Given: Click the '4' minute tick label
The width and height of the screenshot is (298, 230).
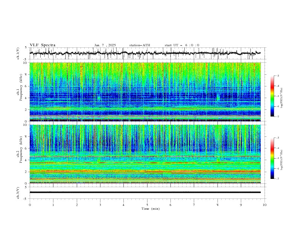Looking at the screenshot, I should pyautogui.click(x=124, y=205).
